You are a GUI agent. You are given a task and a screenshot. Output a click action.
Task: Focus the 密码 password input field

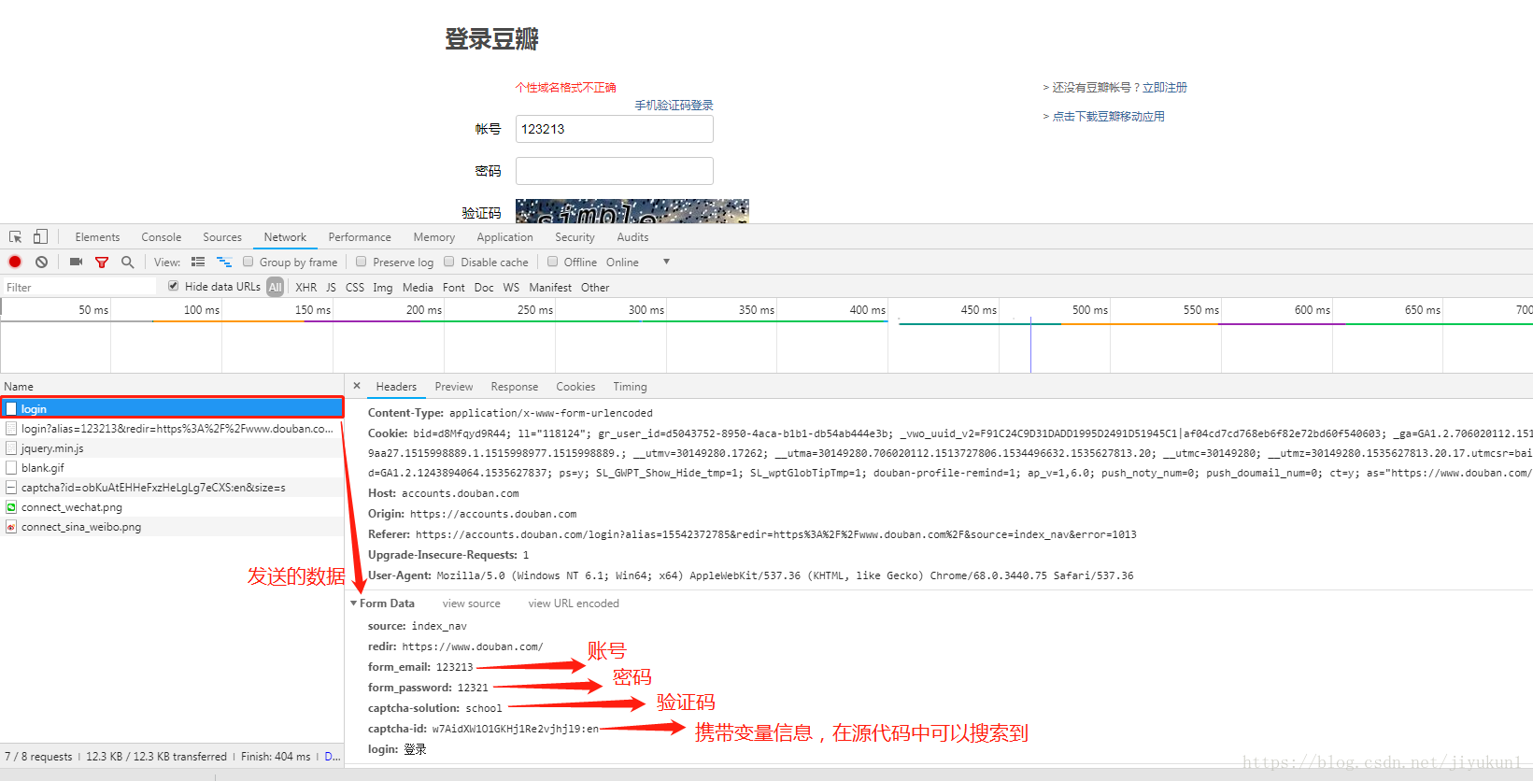(615, 171)
